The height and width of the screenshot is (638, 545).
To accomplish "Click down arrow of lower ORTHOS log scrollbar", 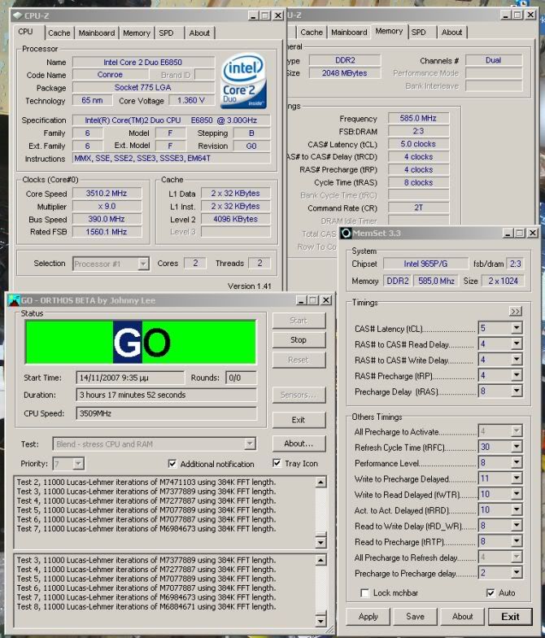I will pos(320,621).
